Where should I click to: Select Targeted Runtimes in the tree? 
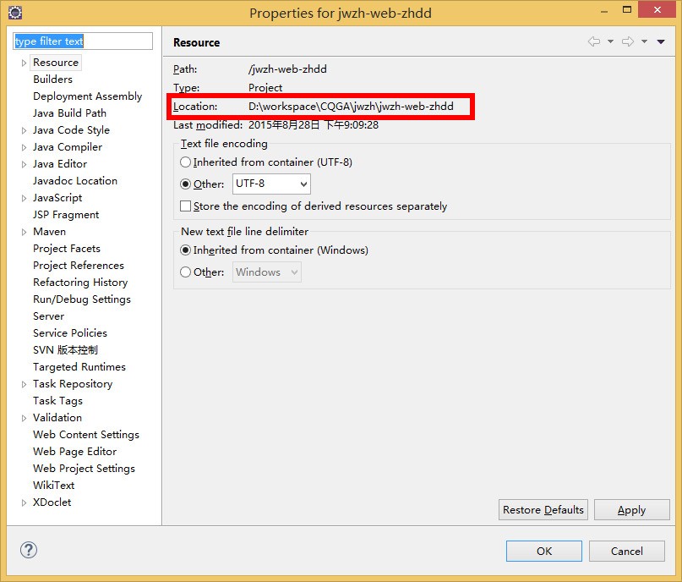tap(79, 367)
